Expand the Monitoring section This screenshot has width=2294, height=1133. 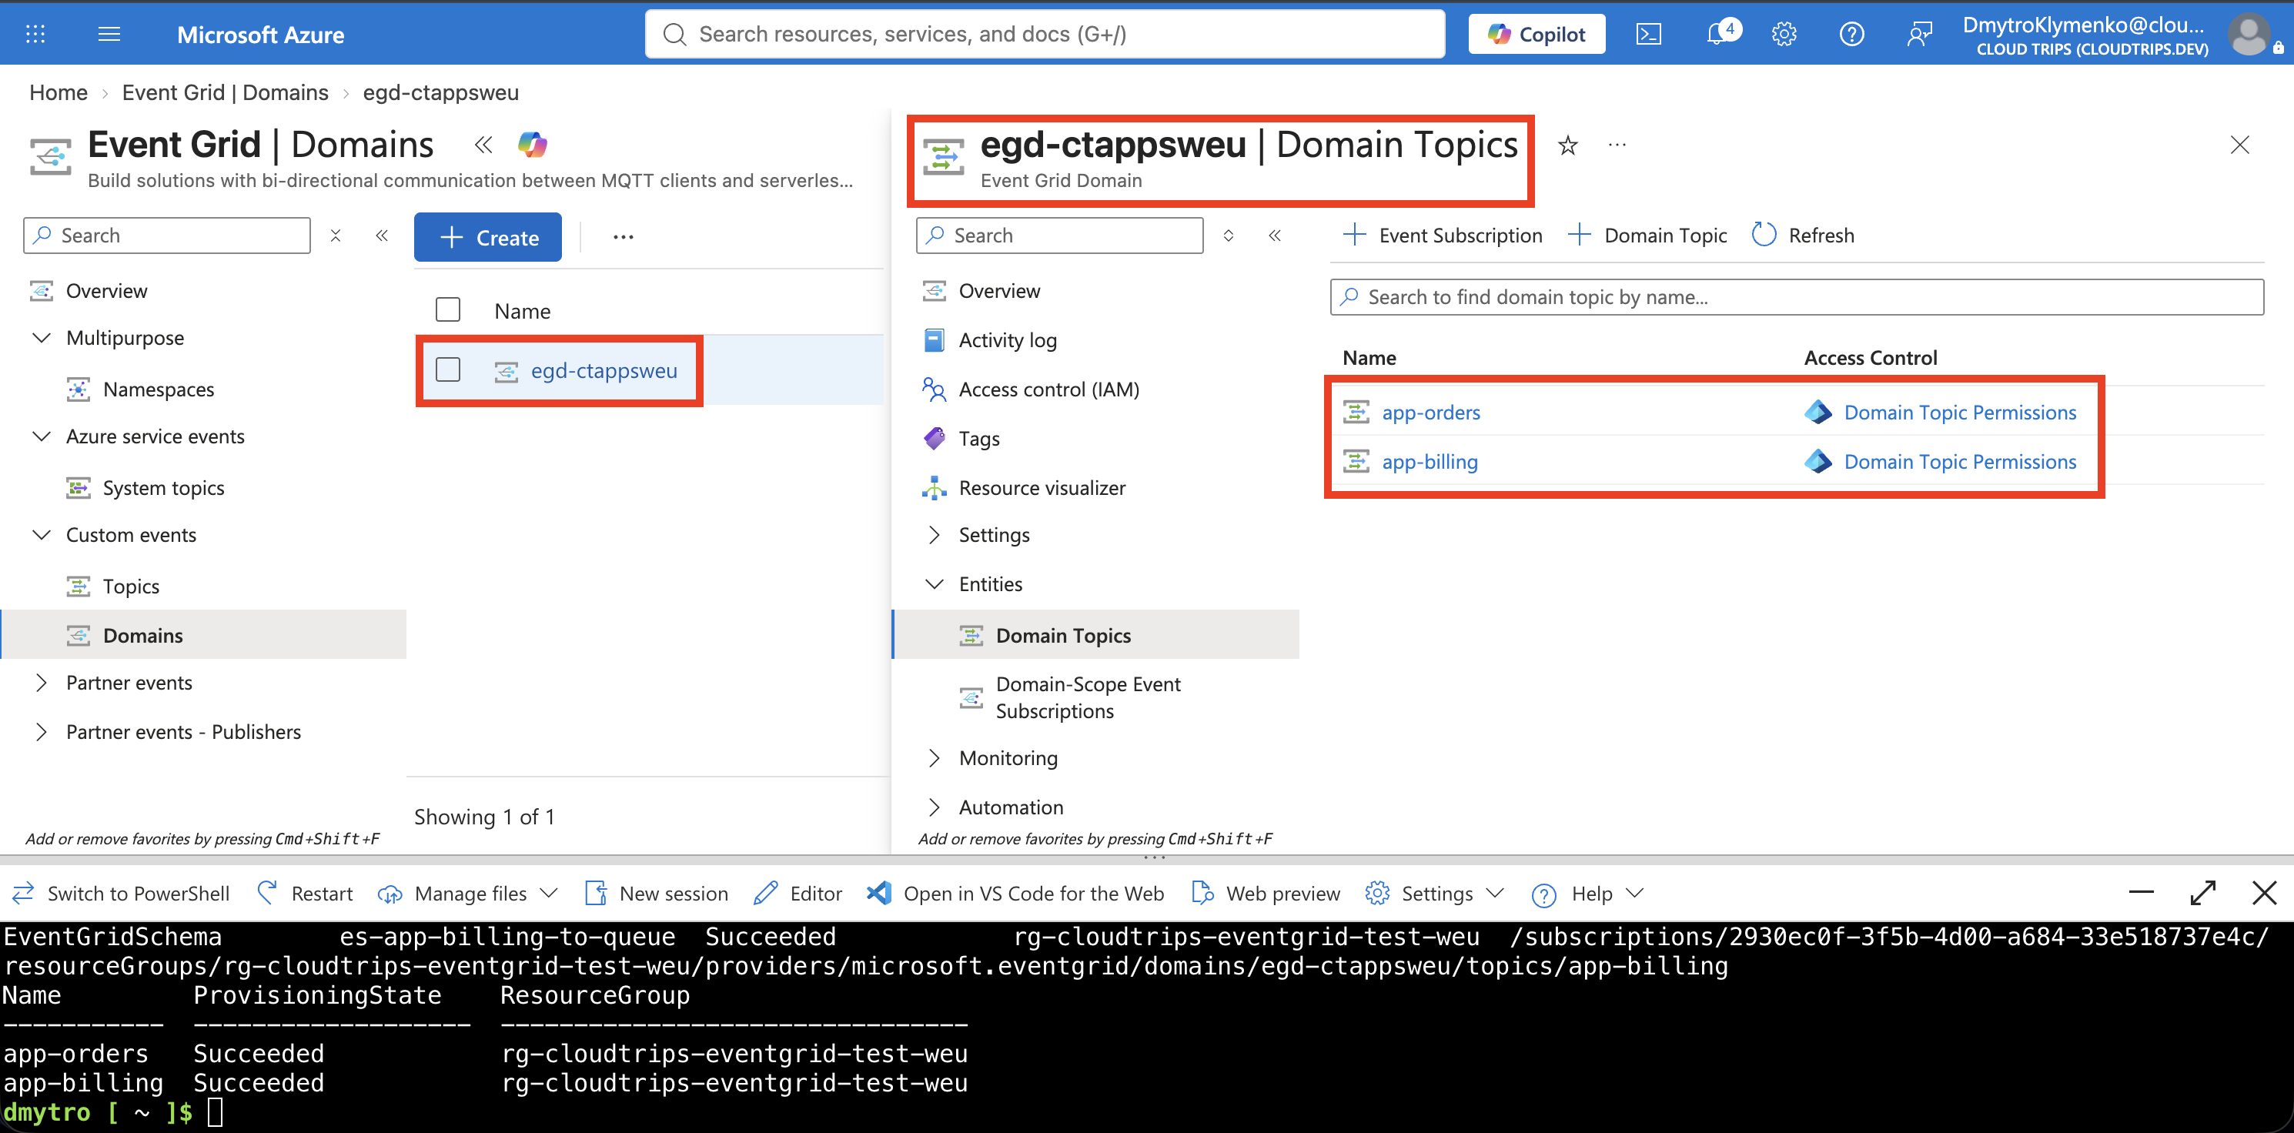(933, 758)
